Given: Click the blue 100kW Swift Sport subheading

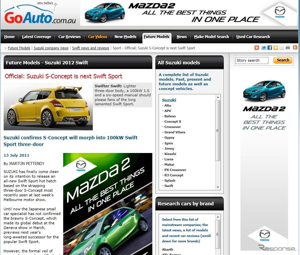Looking at the screenshot, I should click(x=71, y=141).
